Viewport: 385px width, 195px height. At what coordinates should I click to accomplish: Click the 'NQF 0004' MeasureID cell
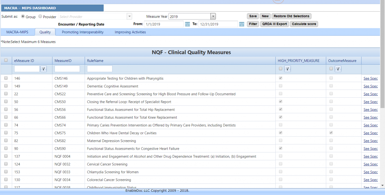coord(68,157)
